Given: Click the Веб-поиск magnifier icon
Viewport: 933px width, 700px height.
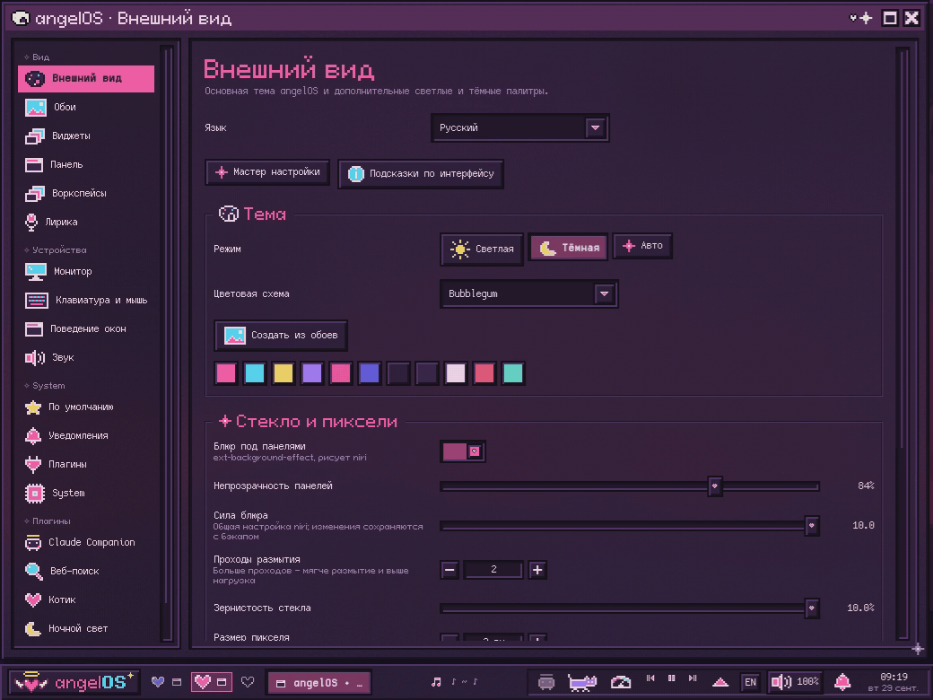Looking at the screenshot, I should [x=34, y=572].
